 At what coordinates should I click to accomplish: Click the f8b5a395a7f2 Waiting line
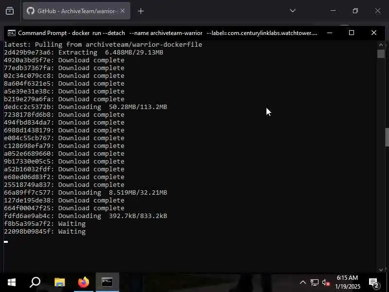point(45,224)
